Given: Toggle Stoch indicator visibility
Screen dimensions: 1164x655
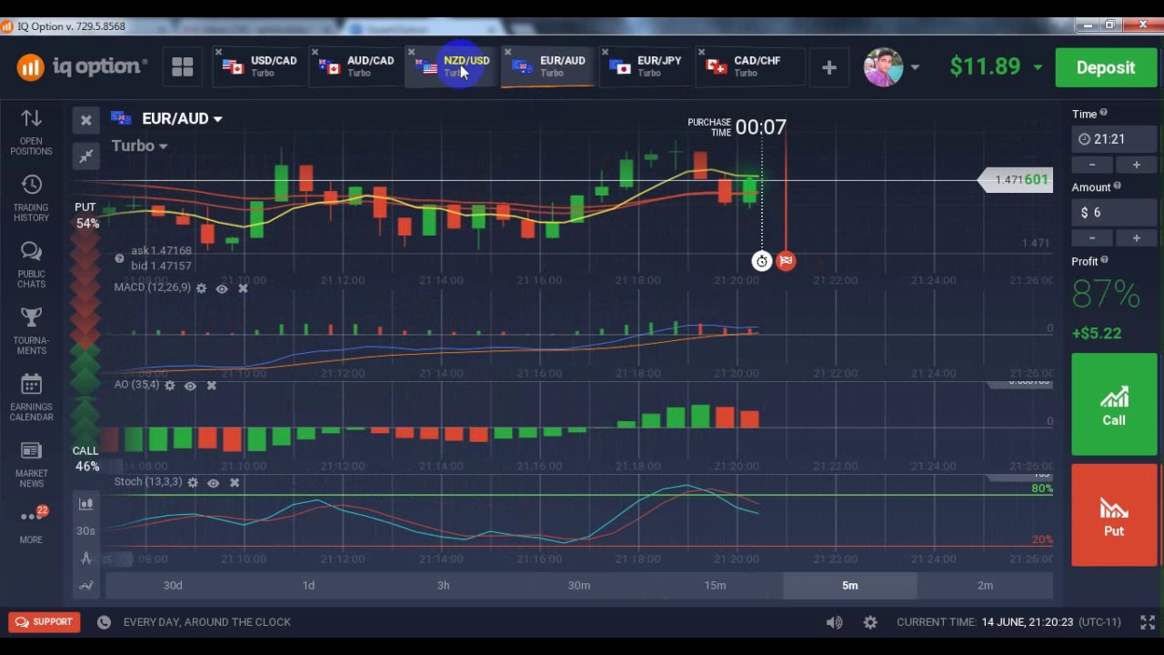Looking at the screenshot, I should click(x=213, y=483).
